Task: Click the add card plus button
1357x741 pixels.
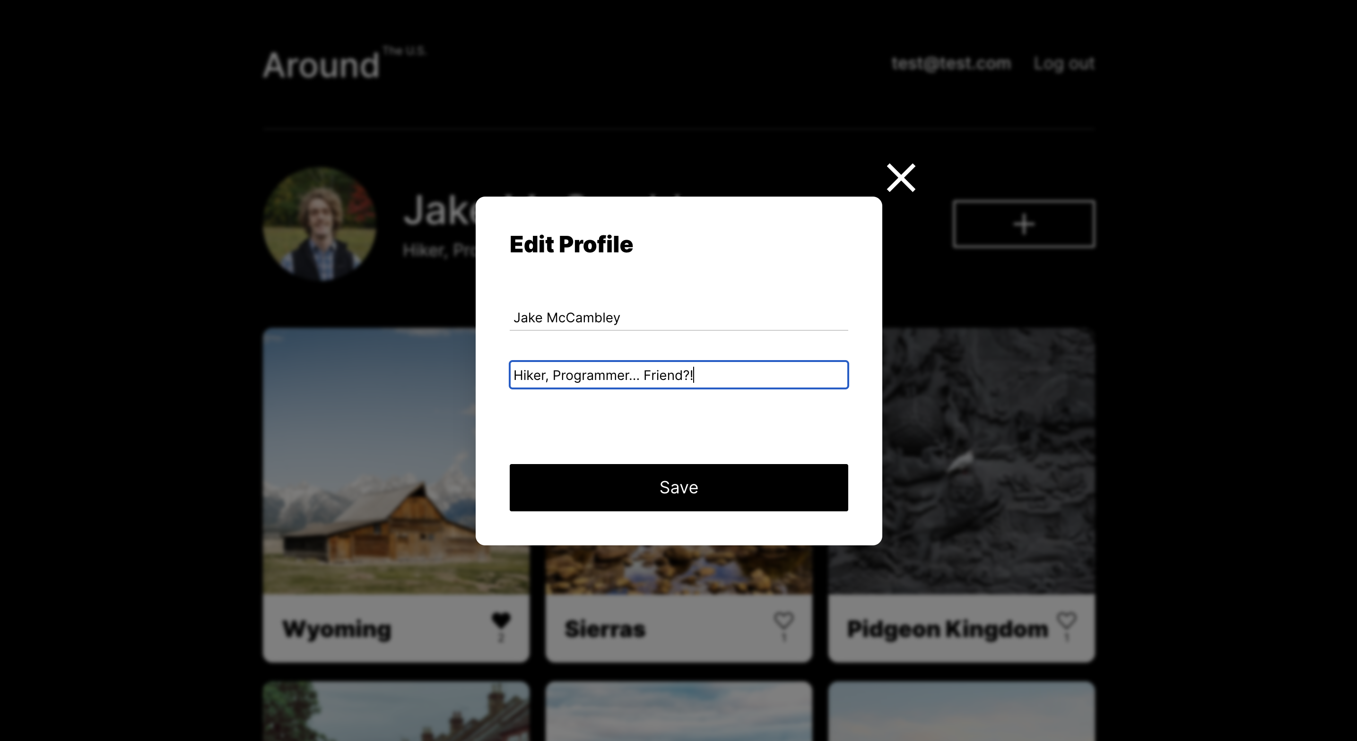Action: point(1024,224)
